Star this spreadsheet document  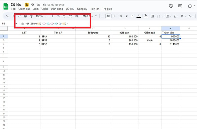(x=33, y=5)
